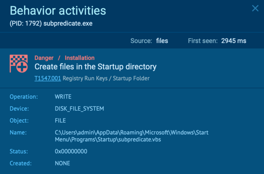Select the Created value NONE
This screenshot has width=264, height=174.
click(62, 163)
